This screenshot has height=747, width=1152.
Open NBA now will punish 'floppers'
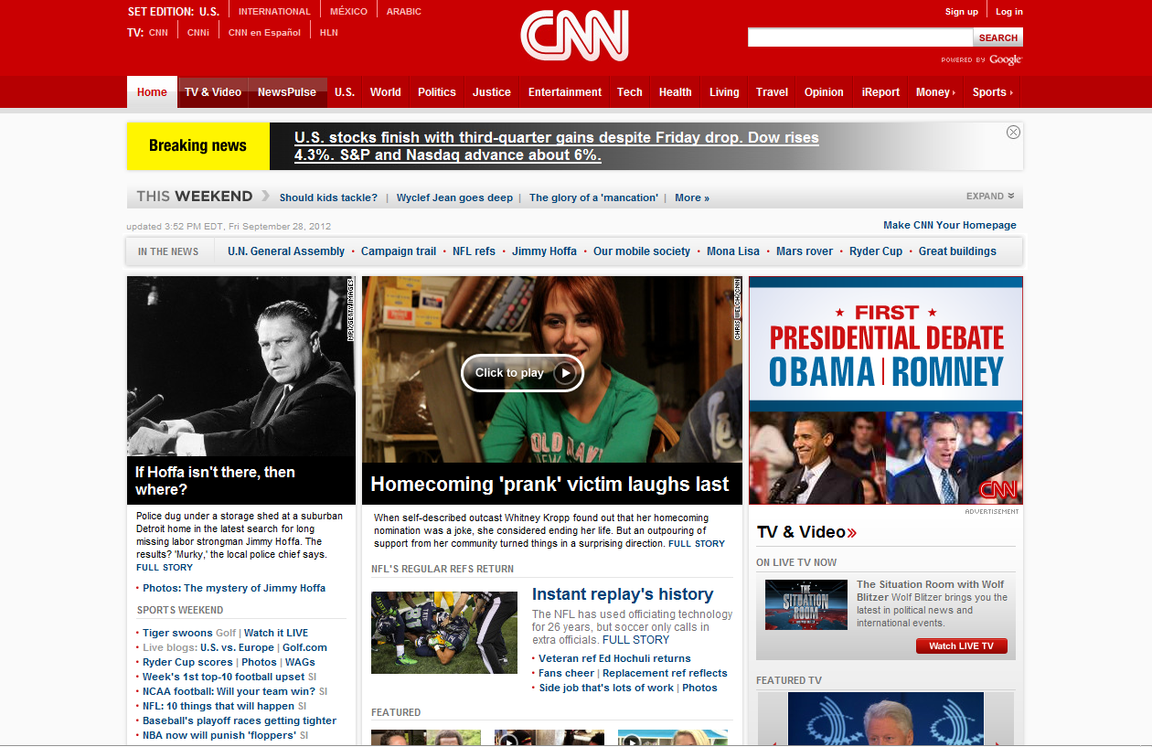tap(219, 735)
